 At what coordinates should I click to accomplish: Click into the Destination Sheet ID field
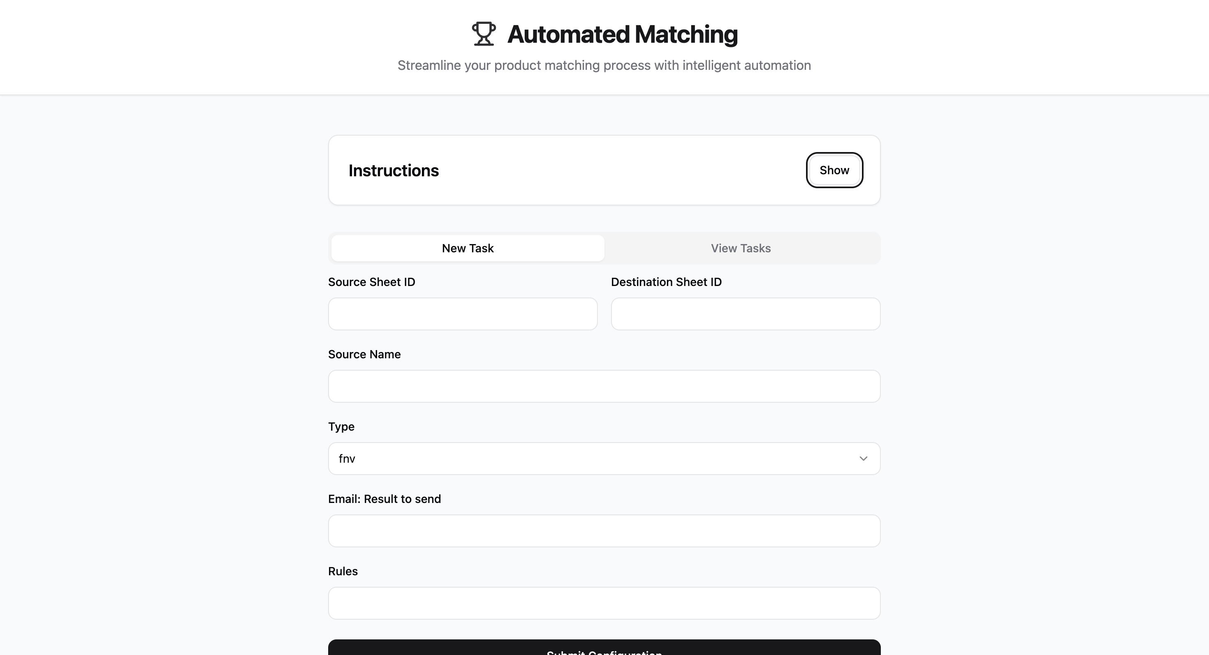[745, 314]
